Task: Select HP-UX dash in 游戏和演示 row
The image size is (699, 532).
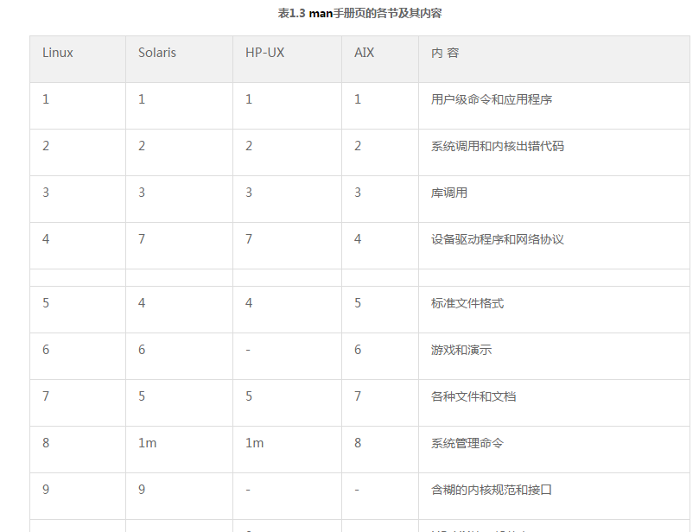Action: click(248, 351)
